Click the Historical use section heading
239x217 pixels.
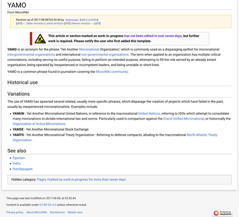point(22,82)
